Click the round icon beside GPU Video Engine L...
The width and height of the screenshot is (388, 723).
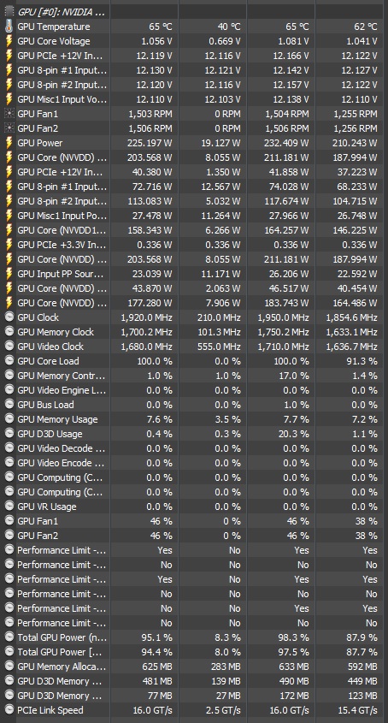coord(9,390)
